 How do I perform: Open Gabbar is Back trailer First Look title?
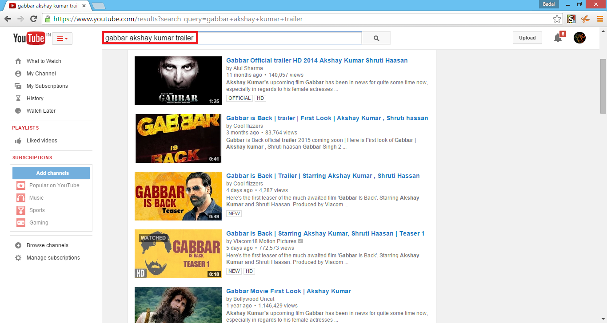pos(327,118)
